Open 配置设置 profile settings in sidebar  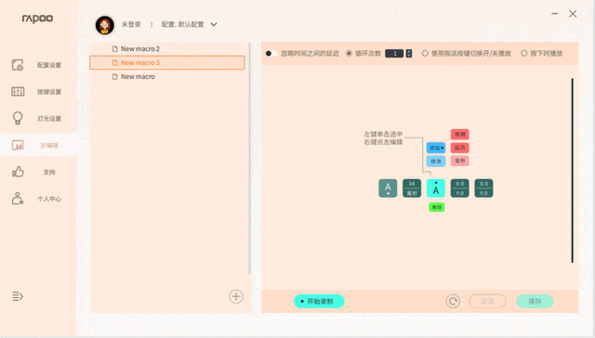(x=38, y=65)
